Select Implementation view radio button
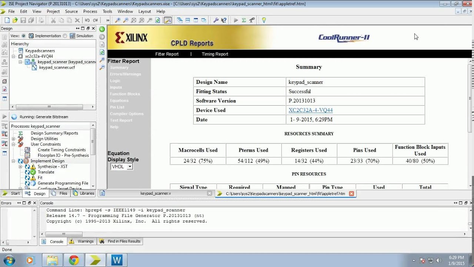The image size is (474, 267). pyautogui.click(x=24, y=36)
